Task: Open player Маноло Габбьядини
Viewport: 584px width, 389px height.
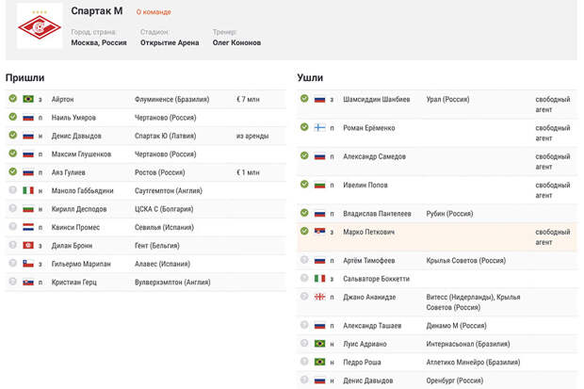Action: click(x=82, y=191)
